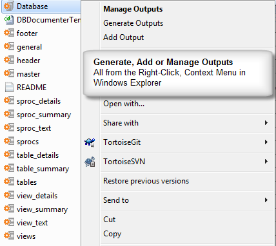Select the sproc_text file name
Viewport: 276px width, 246px height.
point(34,128)
